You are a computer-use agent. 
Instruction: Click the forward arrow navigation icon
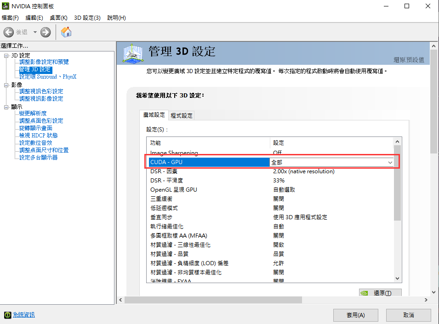[x=46, y=32]
